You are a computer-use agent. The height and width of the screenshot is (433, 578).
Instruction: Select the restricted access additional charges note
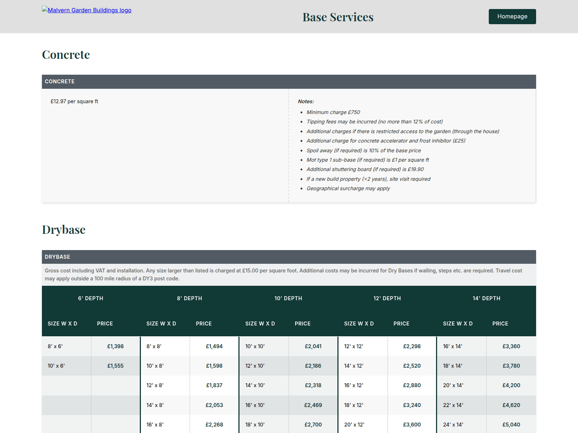coord(403,131)
